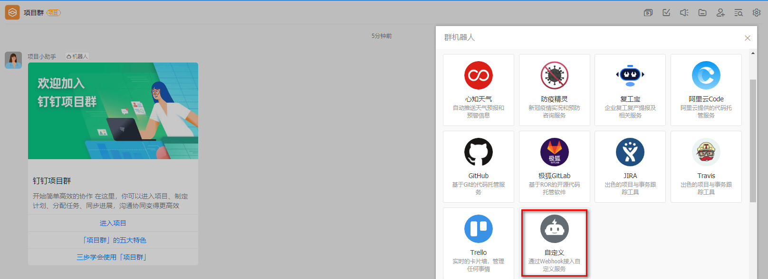This screenshot has height=279, width=768.
Task: Choose the Travis robot
Action: tap(706, 166)
